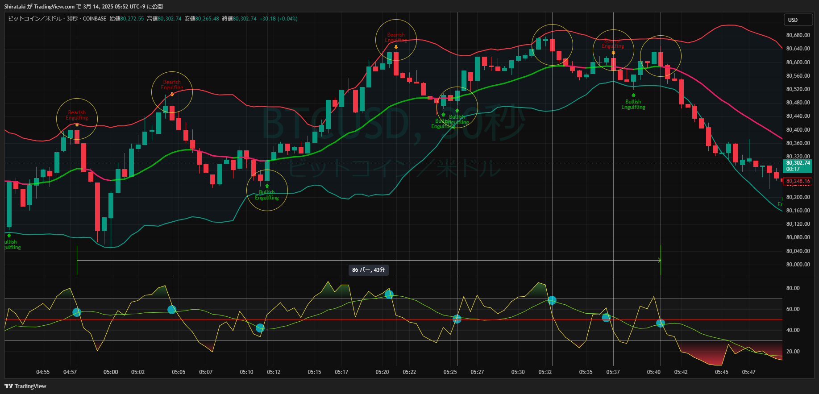Click the +30.18 (+0.04%) change value
Image resolution: width=819 pixels, height=394 pixels.
click(x=279, y=19)
